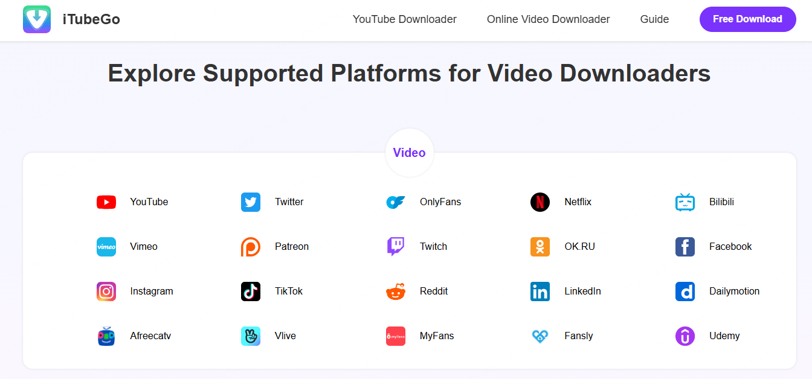
Task: Open the Dailymotion text link
Action: tap(735, 291)
